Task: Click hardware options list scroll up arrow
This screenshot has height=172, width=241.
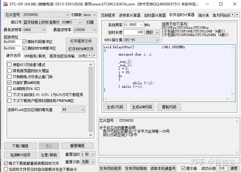Action: 91,64
